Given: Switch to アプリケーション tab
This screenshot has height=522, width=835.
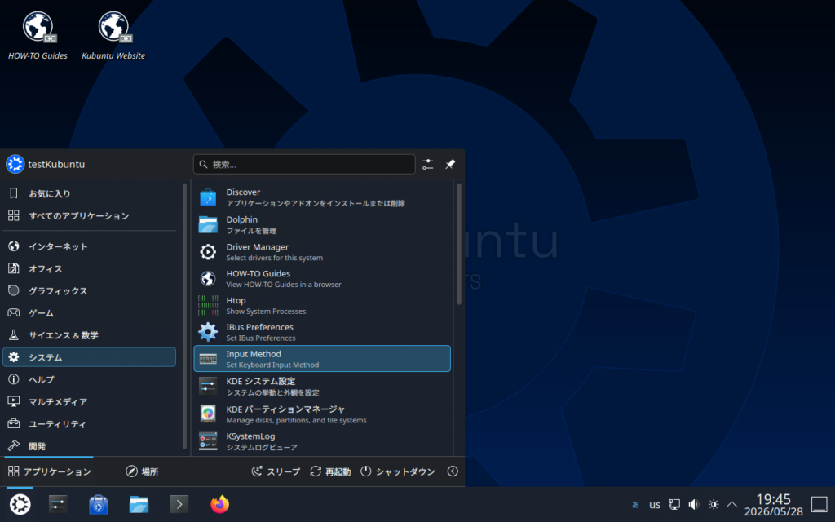Looking at the screenshot, I should pyautogui.click(x=49, y=471).
